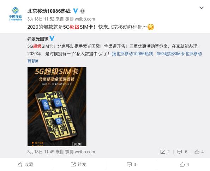
Task: Click the kissing emoji in the post text
Action: pos(151,27)
